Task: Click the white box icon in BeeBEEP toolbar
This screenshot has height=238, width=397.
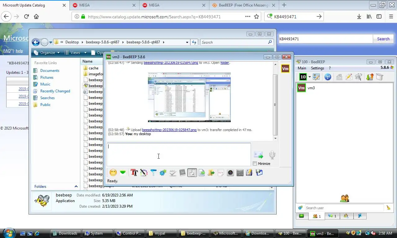Action: coord(380,77)
